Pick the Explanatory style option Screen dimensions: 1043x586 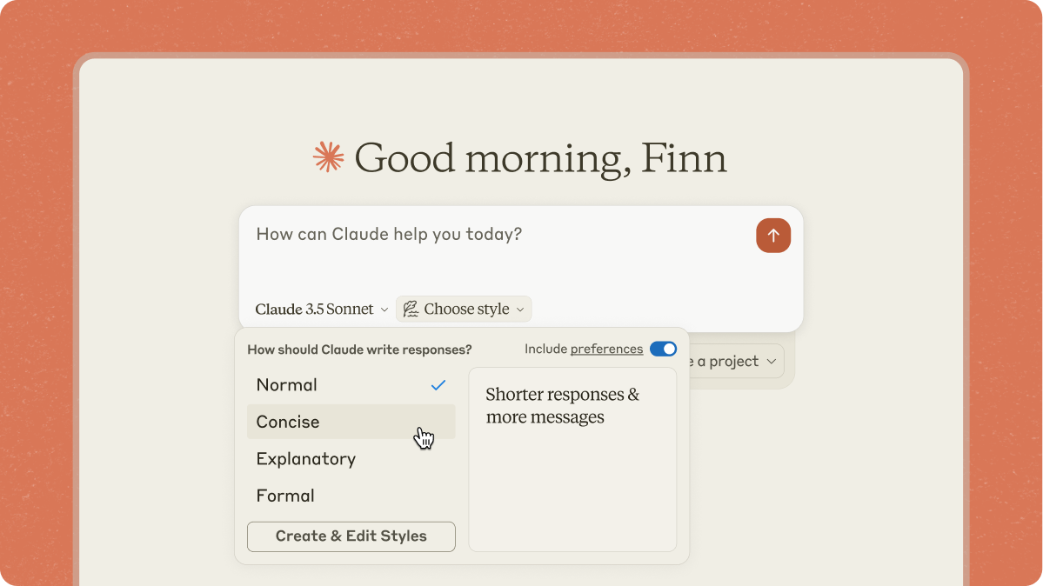pos(306,459)
